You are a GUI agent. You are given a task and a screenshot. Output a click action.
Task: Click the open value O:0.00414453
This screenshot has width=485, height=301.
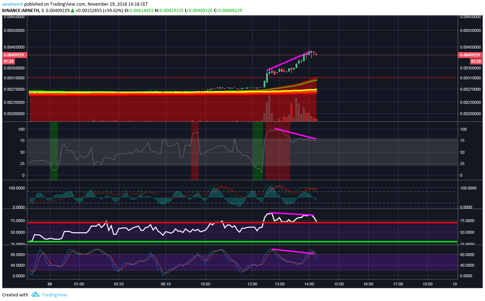(139, 10)
